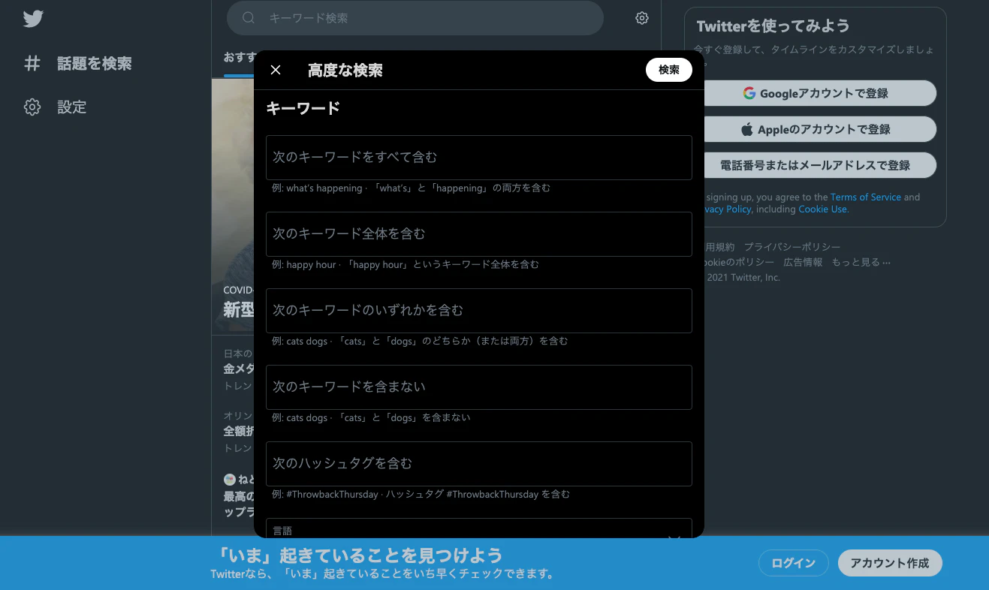
Task: Click the 検索 button in dialog
Action: click(x=669, y=70)
